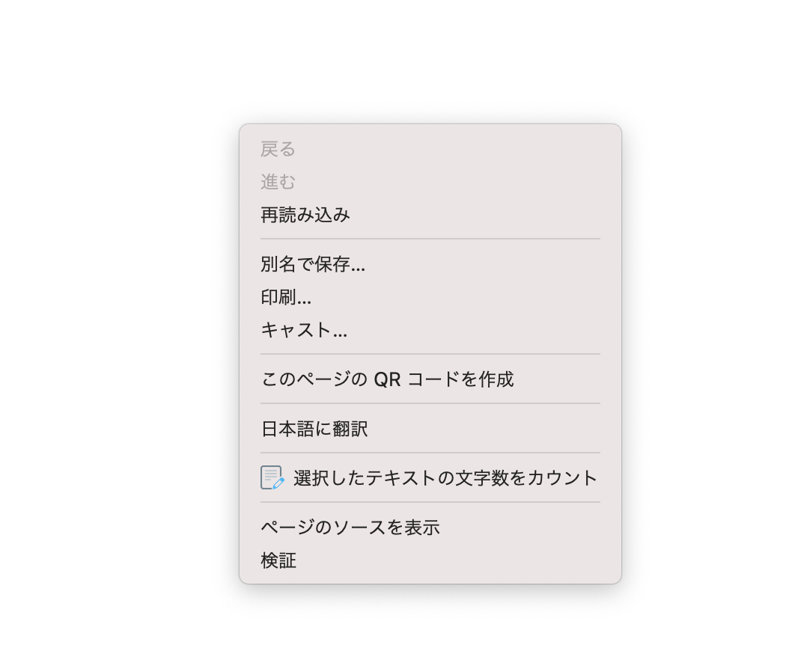Click the disabled 進む entry
The image size is (792, 651).
click(278, 182)
